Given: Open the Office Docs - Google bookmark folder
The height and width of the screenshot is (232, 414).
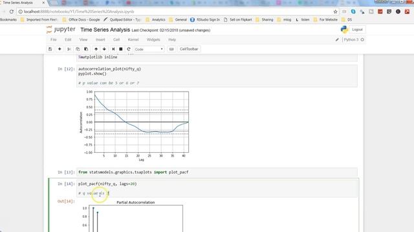Looking at the screenshot, I should [x=82, y=20].
